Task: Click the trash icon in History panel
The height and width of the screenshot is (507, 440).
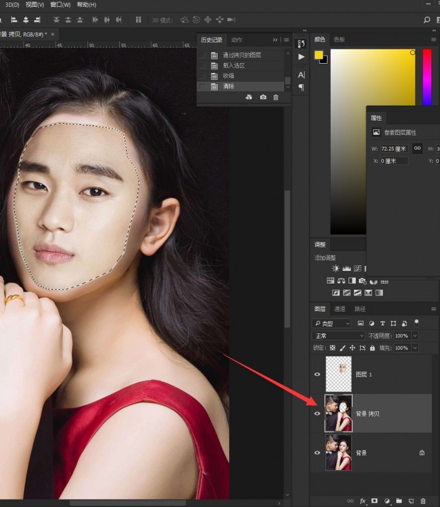Action: click(x=275, y=97)
